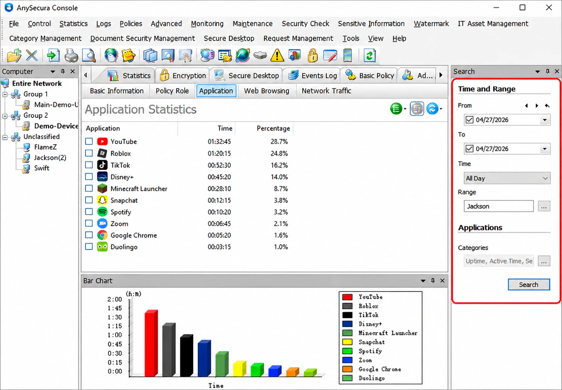Click the yellow Snapchat legend swatch
Screen dimensions: 562x390
pyautogui.click(x=348, y=342)
